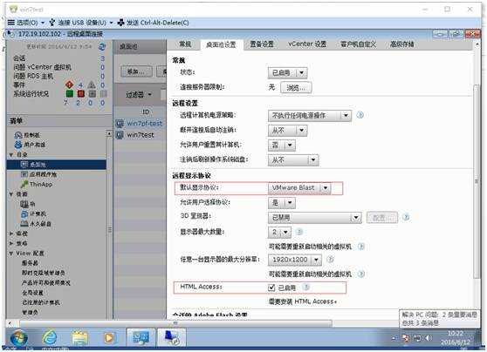The height and width of the screenshot is (352, 487).
Task: Open the 远程计算机电源策略 dropdown
Action: (310, 116)
